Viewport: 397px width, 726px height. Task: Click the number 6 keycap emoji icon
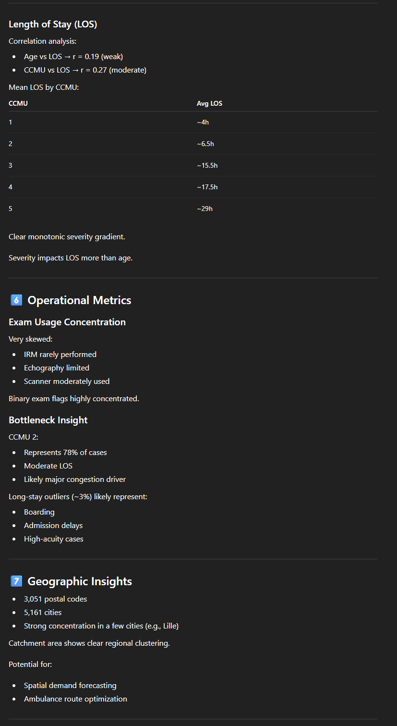coord(16,300)
